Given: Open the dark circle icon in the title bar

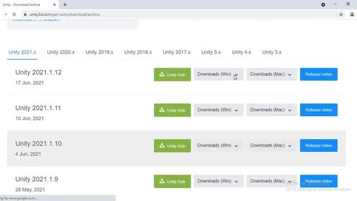Looking at the screenshot, I should coord(323,4).
